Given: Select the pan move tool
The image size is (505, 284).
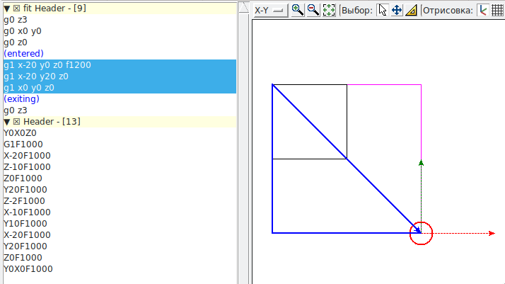Looking at the screenshot, I should 397,11.
